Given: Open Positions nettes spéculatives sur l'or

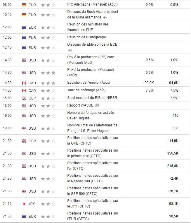Looking at the screenshot, I should (x=93, y=166).
